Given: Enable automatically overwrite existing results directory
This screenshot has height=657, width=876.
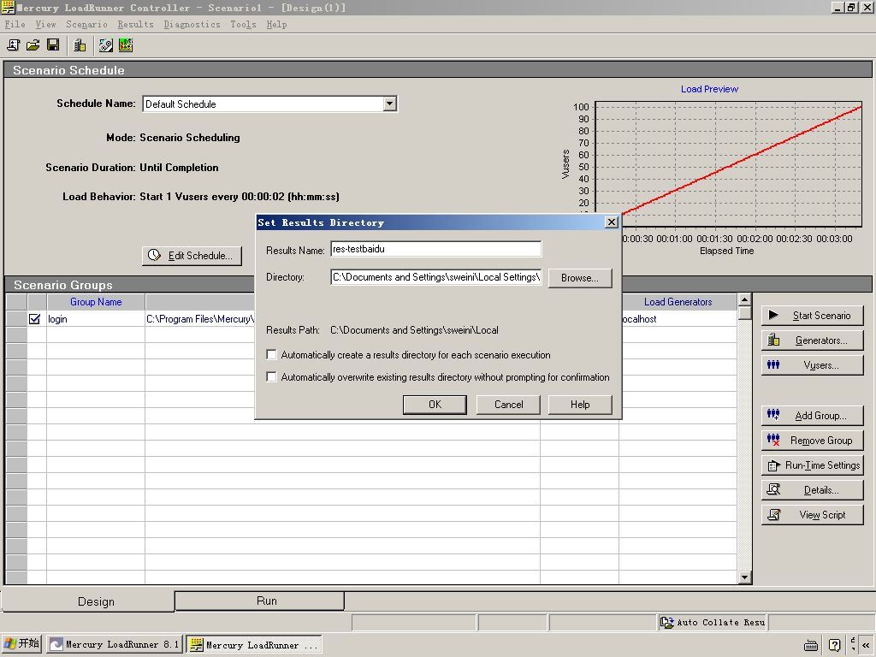Looking at the screenshot, I should pos(272,377).
